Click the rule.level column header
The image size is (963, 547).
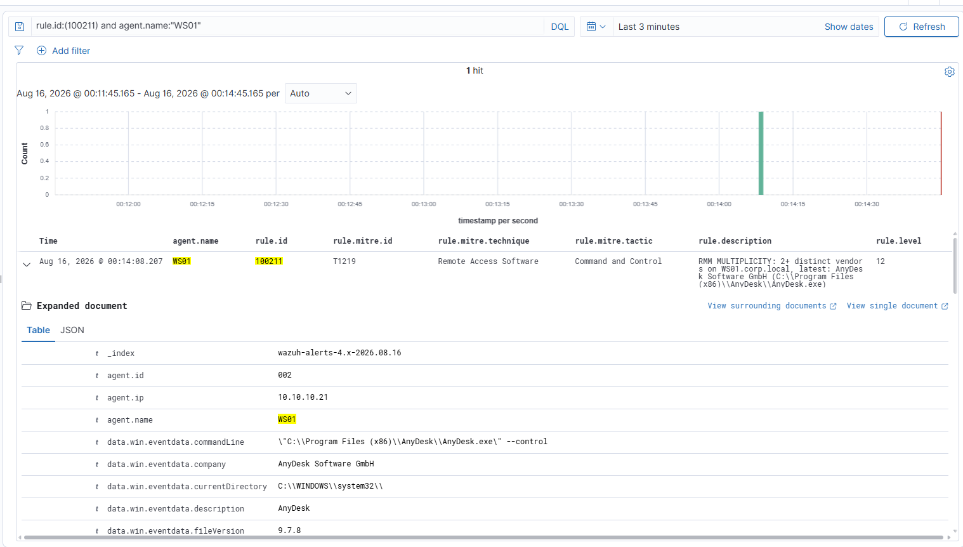[898, 241]
